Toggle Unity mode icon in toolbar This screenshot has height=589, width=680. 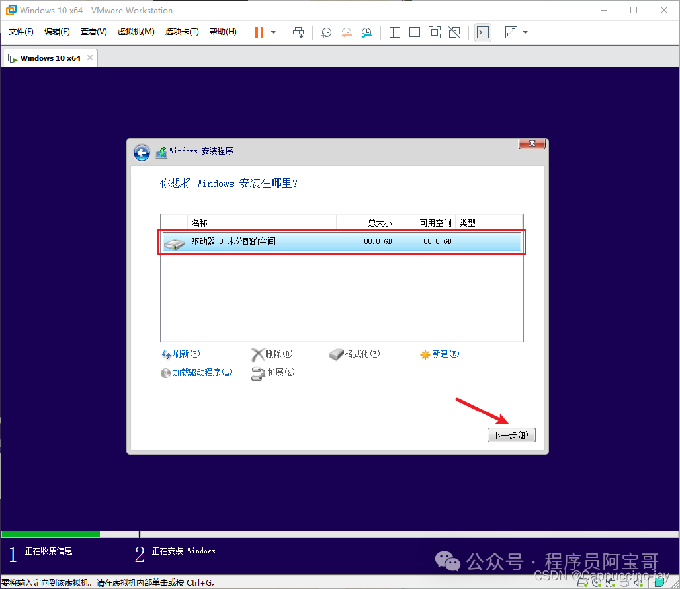(x=454, y=32)
